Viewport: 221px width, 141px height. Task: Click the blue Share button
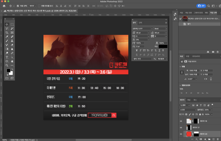(x=201, y=6)
